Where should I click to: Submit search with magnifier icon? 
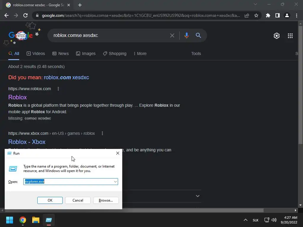(x=198, y=35)
